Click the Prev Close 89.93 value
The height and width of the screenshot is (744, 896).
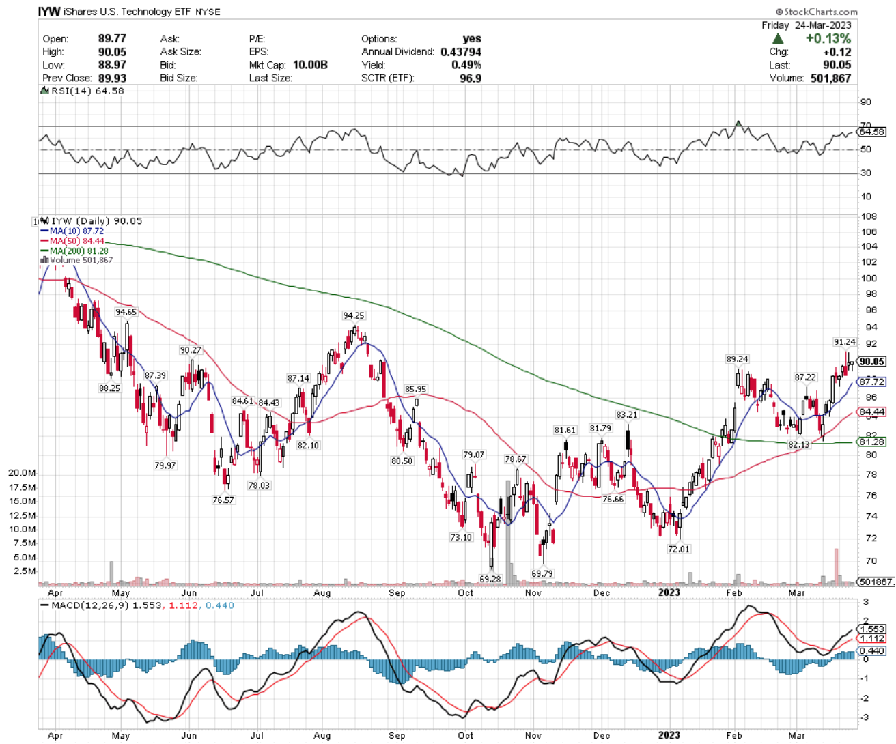click(x=113, y=78)
